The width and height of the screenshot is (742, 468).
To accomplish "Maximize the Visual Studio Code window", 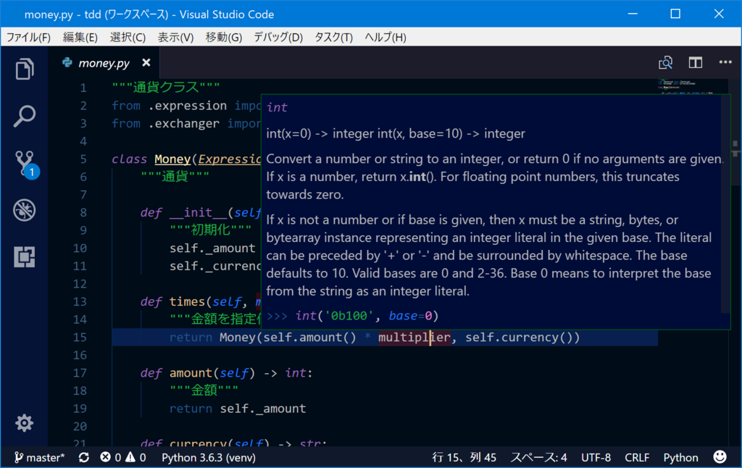I will click(675, 14).
